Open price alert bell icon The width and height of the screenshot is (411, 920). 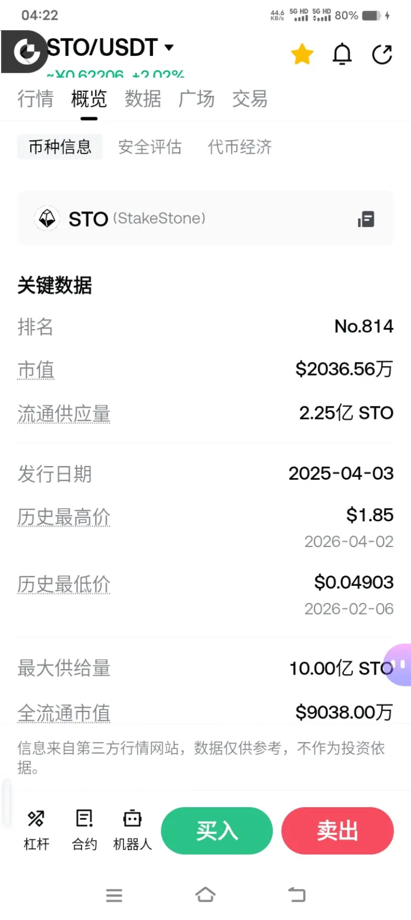click(342, 54)
